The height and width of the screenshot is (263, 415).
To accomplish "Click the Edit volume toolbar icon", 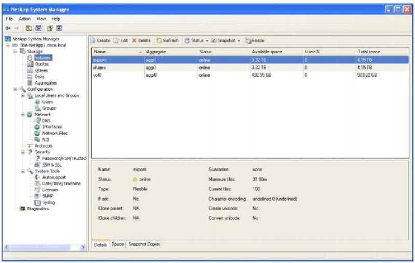I will pos(117,40).
